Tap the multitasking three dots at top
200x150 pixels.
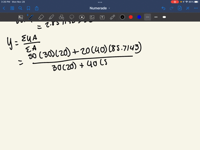pos(100,2)
